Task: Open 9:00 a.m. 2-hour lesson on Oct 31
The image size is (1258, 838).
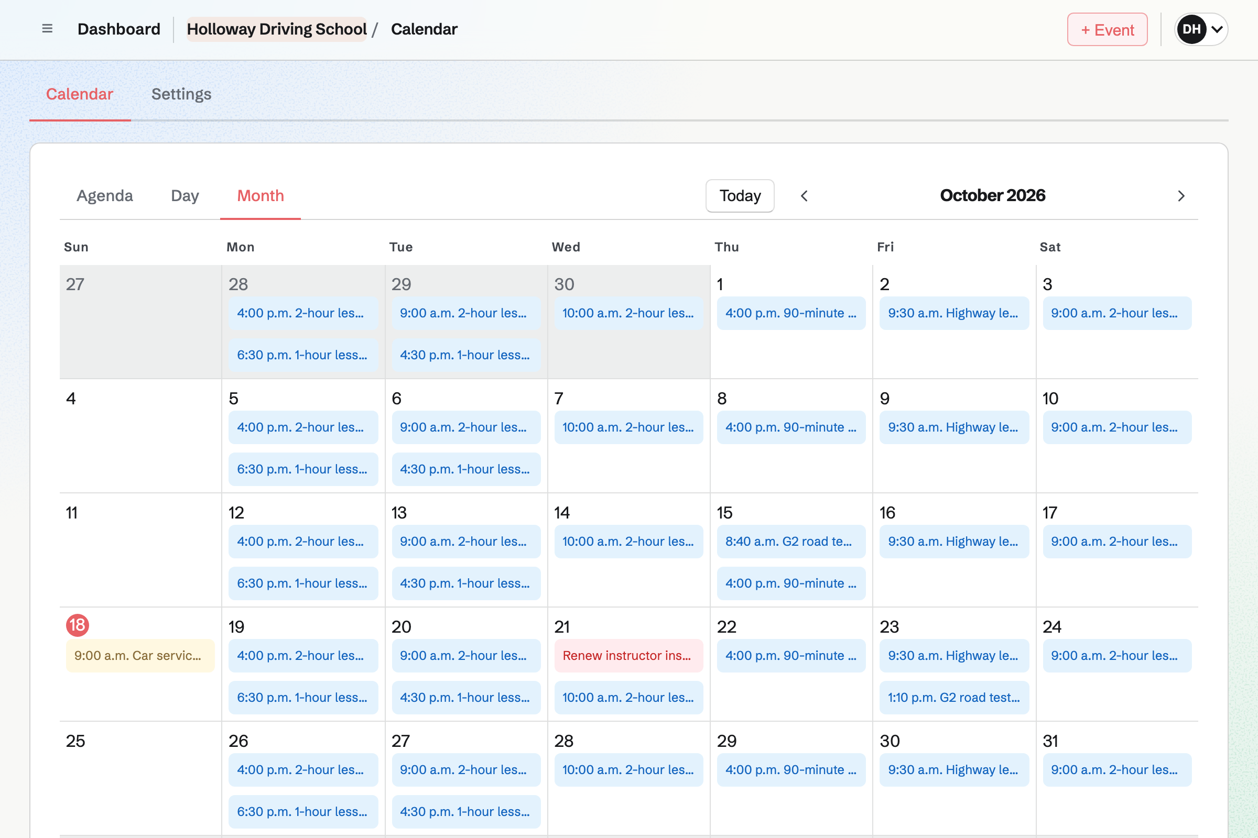Action: pos(1118,770)
